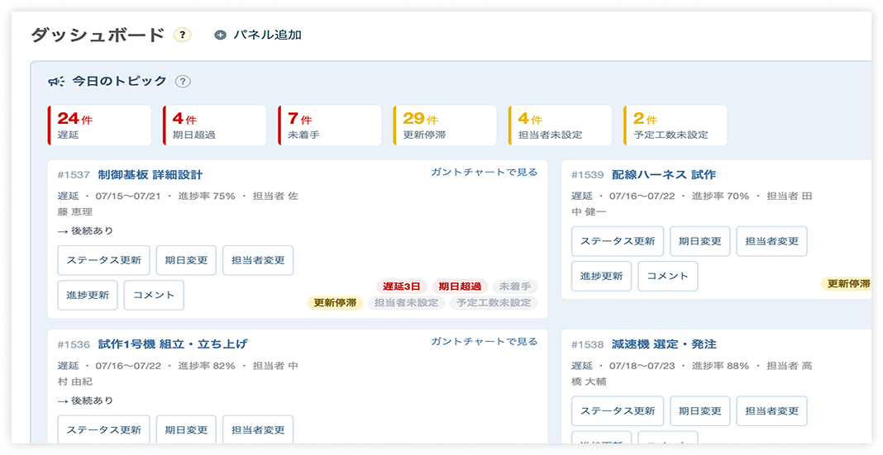
Task: Select the 2件 予定工数未設定 summary card
Action: tap(675, 126)
